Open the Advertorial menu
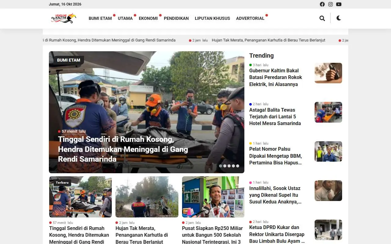This screenshot has width=391, height=244. [250, 18]
